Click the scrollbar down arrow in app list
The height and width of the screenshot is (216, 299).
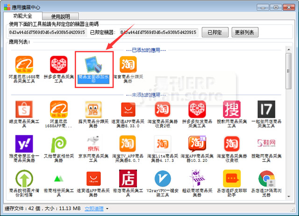[x=289, y=198]
